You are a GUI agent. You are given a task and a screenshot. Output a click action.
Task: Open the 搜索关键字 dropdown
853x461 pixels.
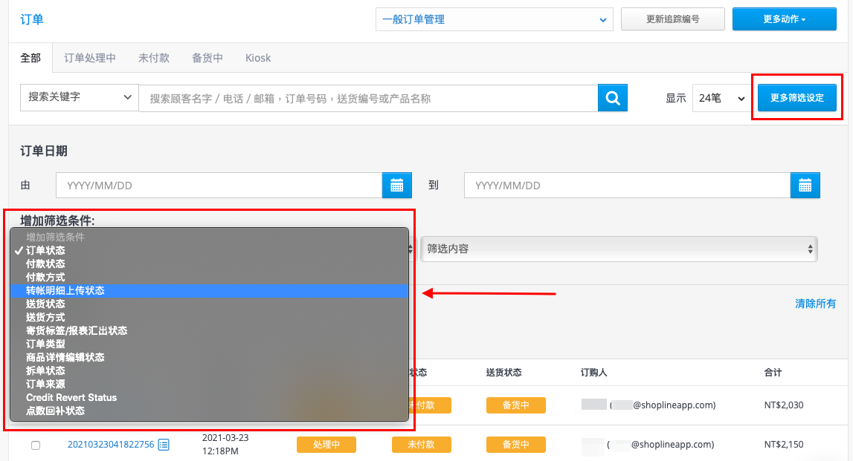[80, 97]
